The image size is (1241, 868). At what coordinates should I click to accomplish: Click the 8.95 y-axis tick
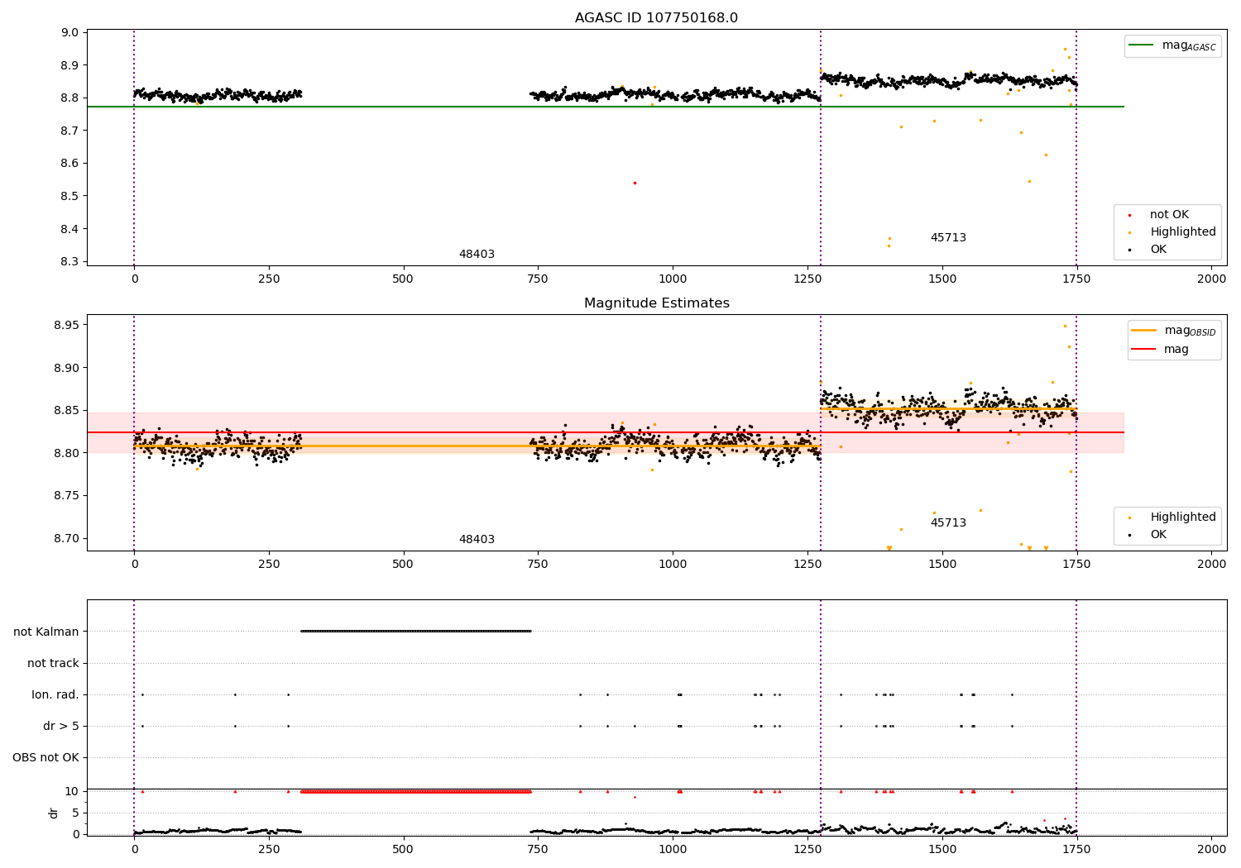(x=66, y=325)
